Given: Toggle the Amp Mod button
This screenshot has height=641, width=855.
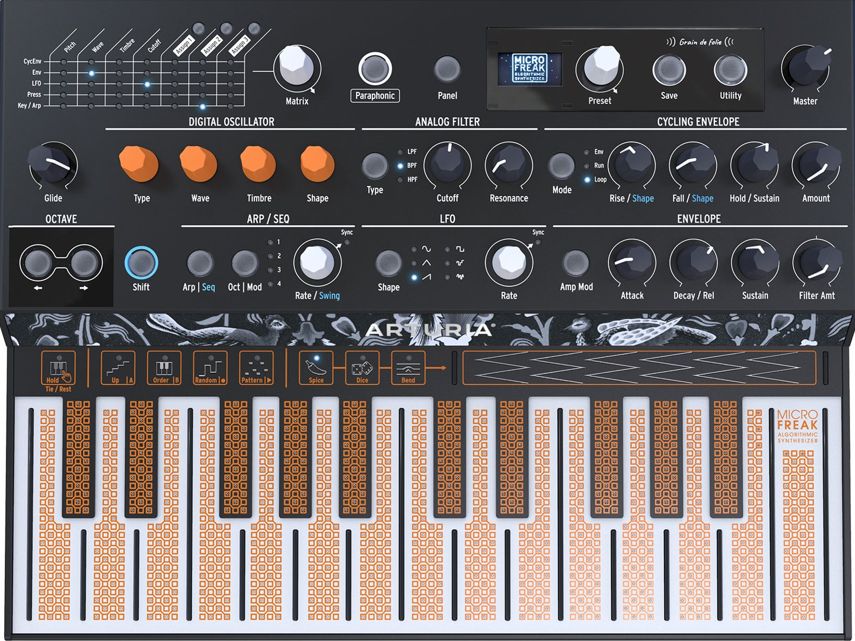Looking at the screenshot, I should click(x=576, y=263).
